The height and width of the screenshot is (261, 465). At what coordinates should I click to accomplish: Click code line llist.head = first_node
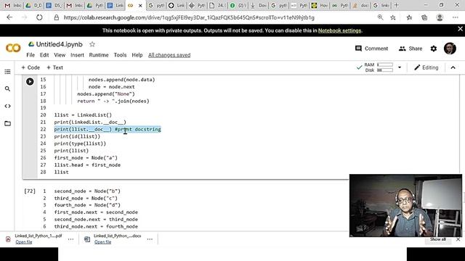pos(87,165)
